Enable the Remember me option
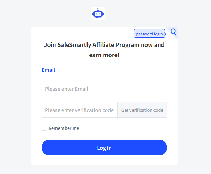 click(x=44, y=128)
